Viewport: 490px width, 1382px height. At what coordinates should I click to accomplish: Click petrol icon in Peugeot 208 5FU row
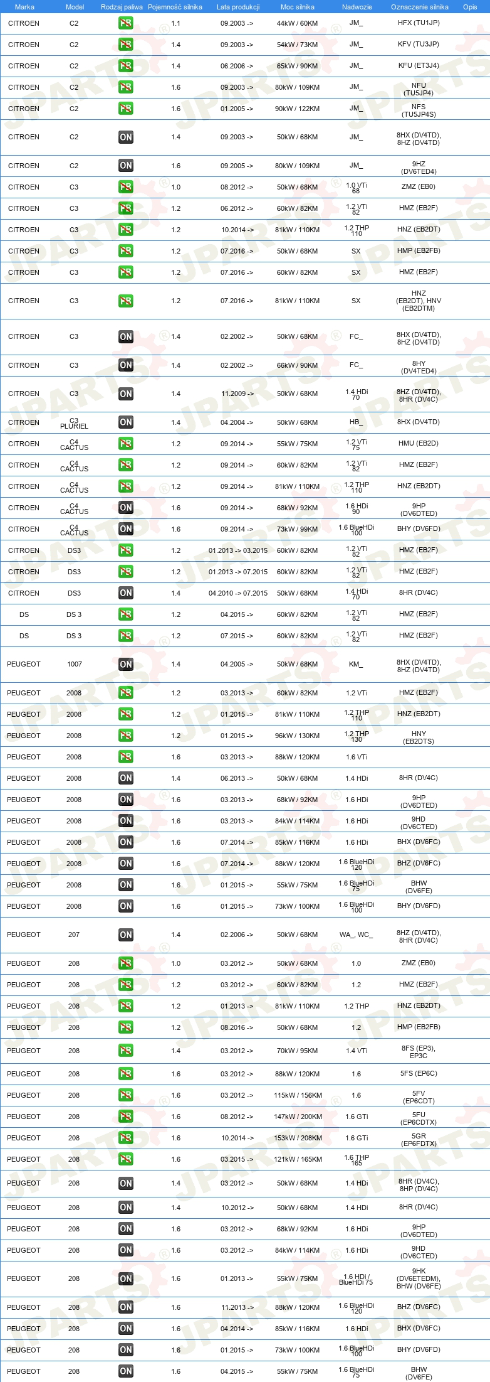point(126,1117)
